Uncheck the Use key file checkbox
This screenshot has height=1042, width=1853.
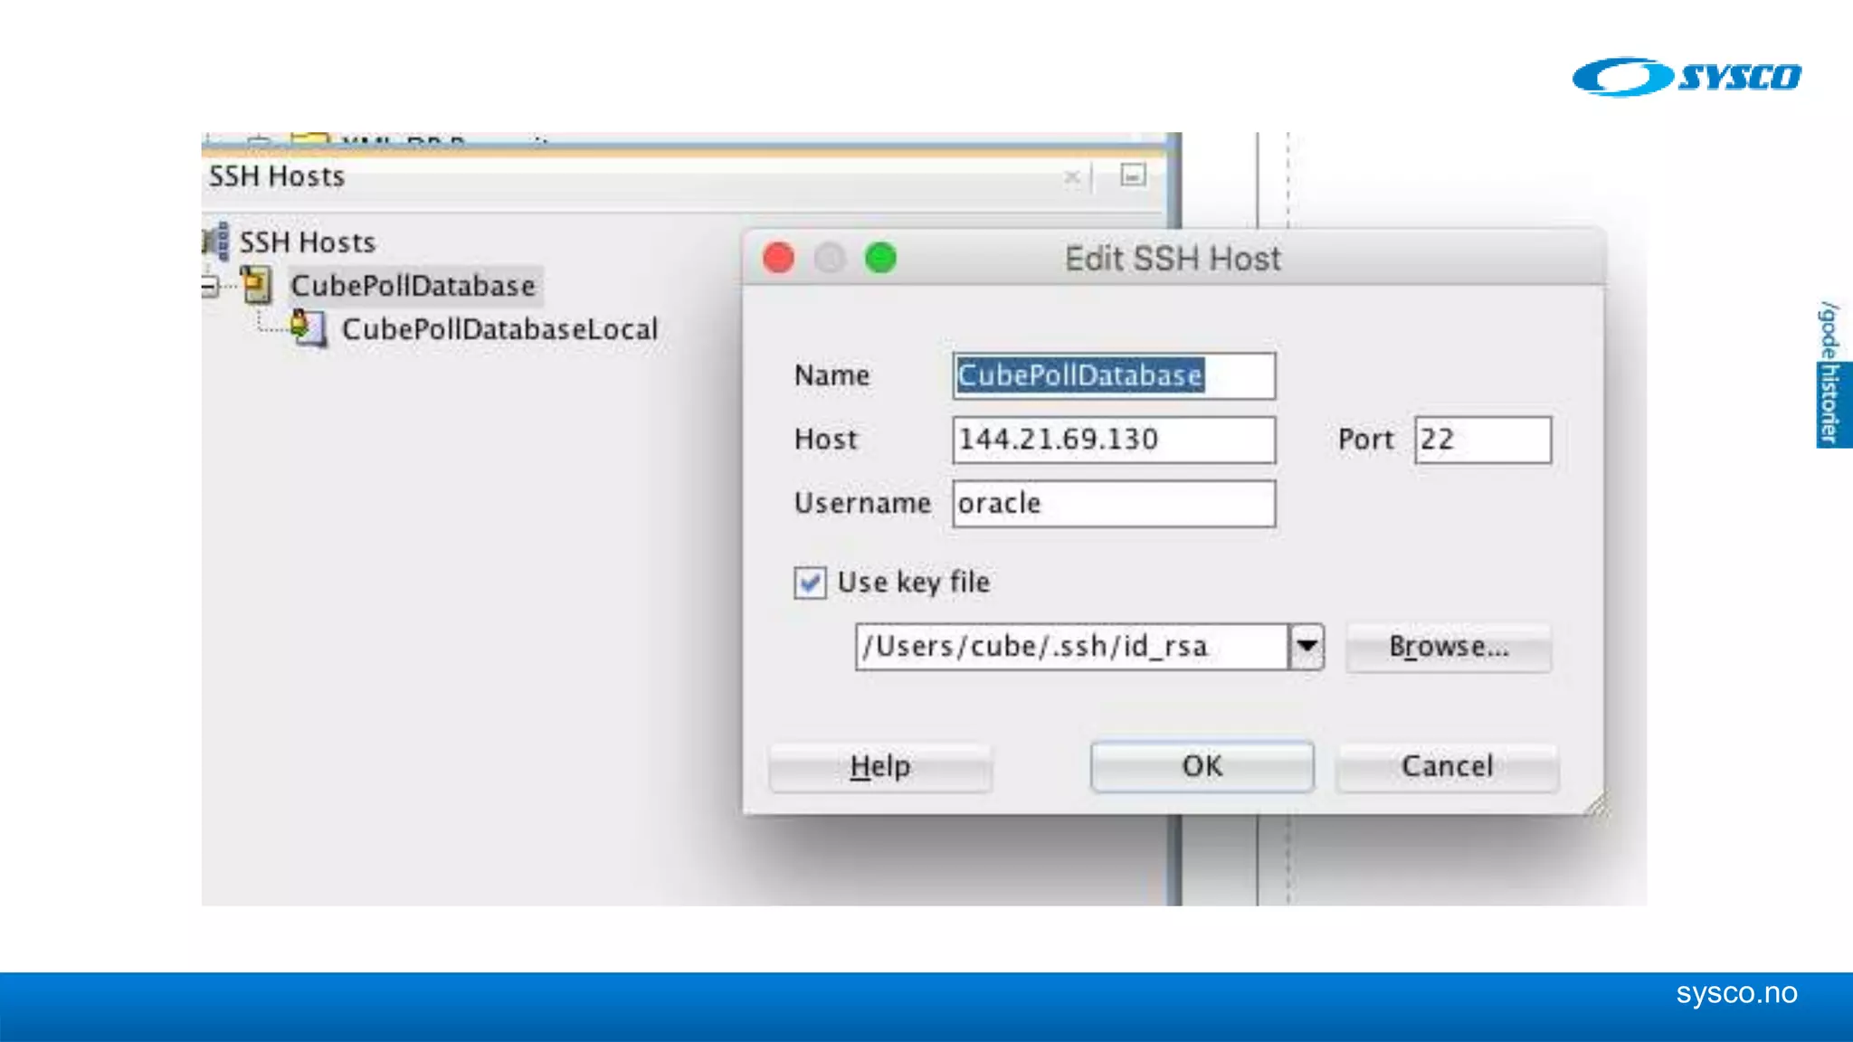tap(810, 583)
